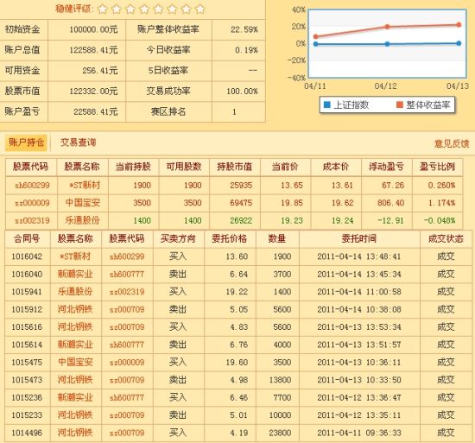Click the 交易成功率 value 100.00%
The width and height of the screenshot is (475, 443).
[242, 92]
